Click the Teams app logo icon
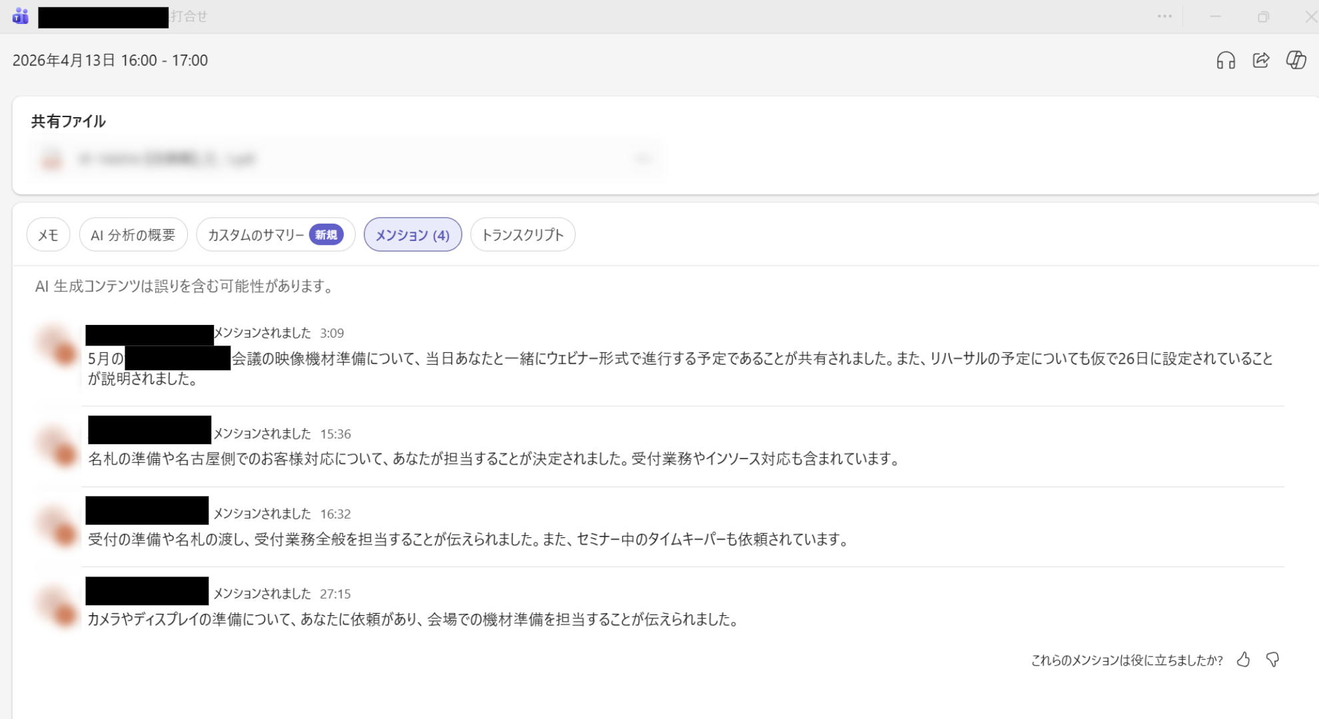This screenshot has width=1319, height=719. pyautogui.click(x=21, y=16)
